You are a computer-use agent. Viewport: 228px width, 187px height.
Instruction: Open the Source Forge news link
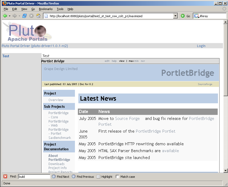coord(127,119)
